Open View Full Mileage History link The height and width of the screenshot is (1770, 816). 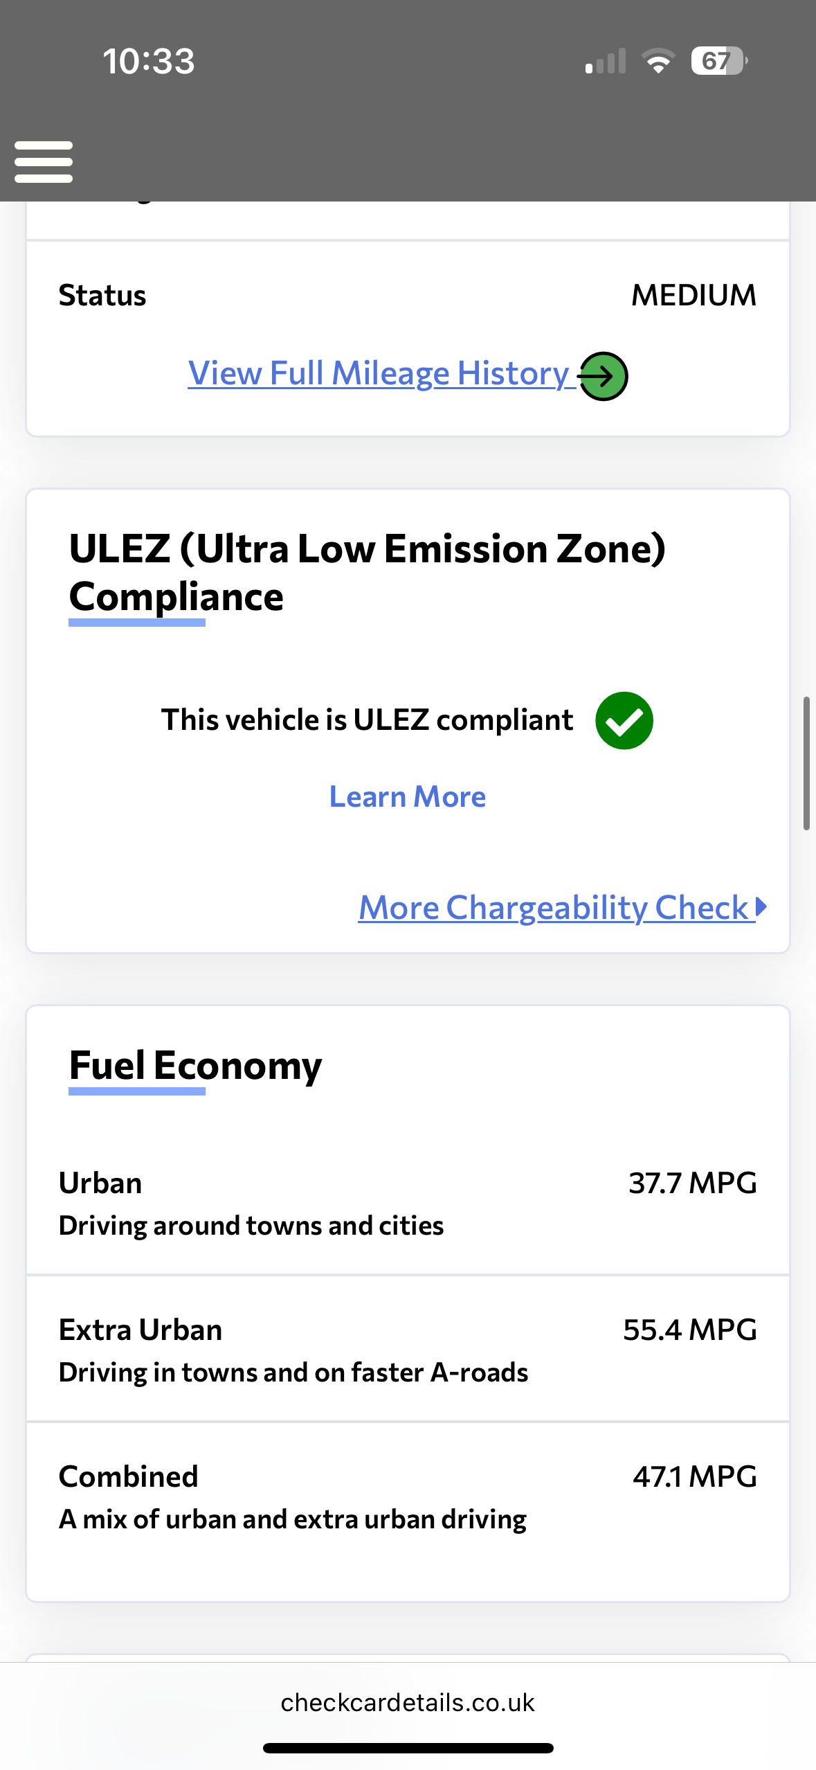click(379, 374)
